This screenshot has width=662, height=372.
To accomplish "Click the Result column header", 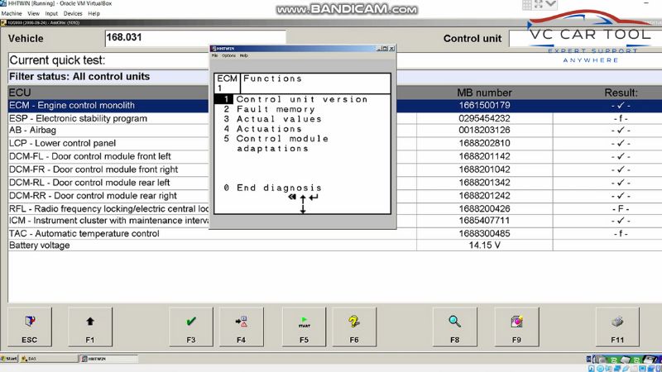I will (x=621, y=93).
